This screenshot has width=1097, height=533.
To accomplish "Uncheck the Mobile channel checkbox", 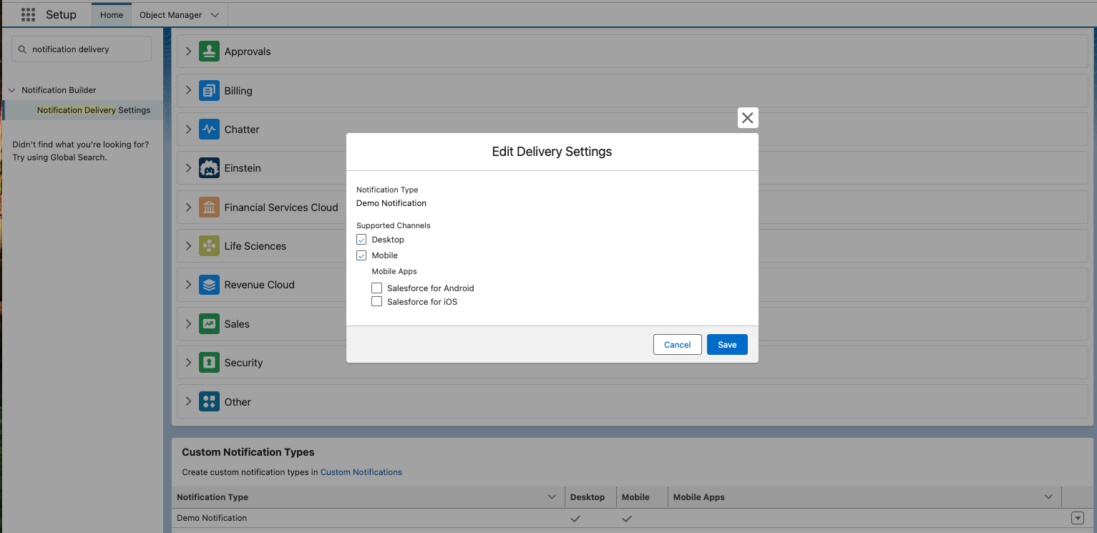I will (361, 255).
